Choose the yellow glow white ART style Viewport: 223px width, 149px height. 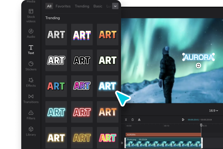click(x=56, y=138)
